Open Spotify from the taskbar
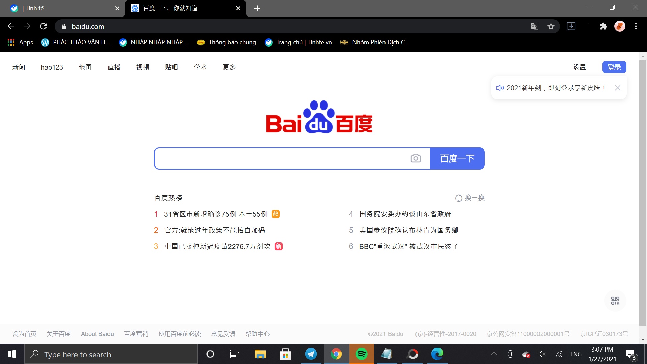This screenshot has height=364, width=647. coord(362,354)
